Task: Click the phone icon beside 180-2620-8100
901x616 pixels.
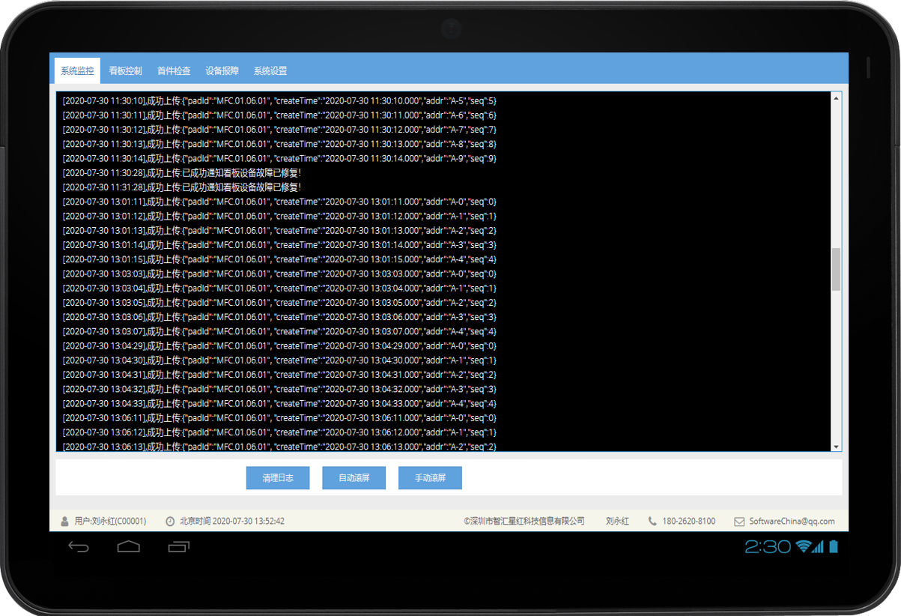Action: point(652,521)
